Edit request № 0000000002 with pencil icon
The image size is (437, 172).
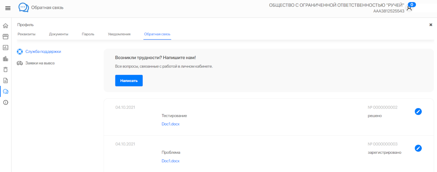point(418,112)
